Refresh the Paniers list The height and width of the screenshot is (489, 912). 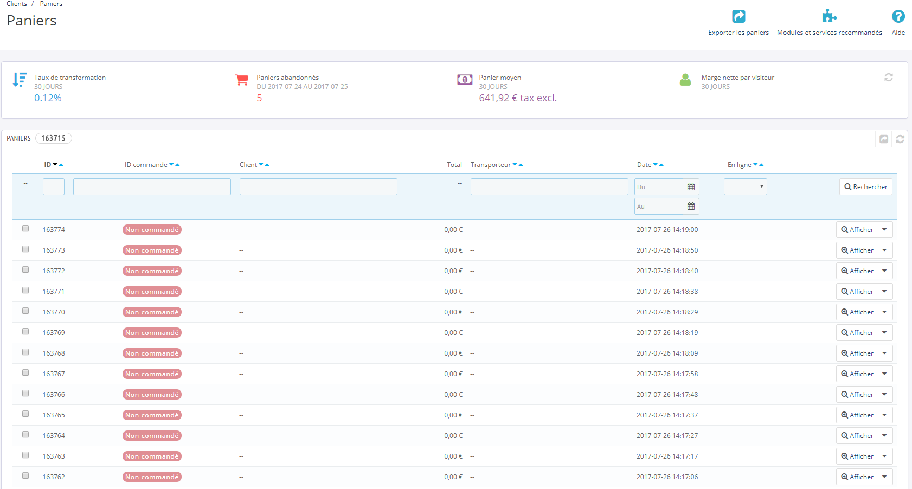(x=900, y=139)
